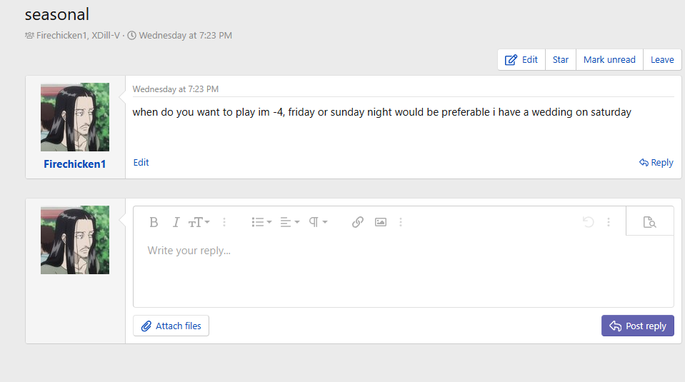685x382 pixels.
Task: Open the font size dropdown
Action: [199, 222]
